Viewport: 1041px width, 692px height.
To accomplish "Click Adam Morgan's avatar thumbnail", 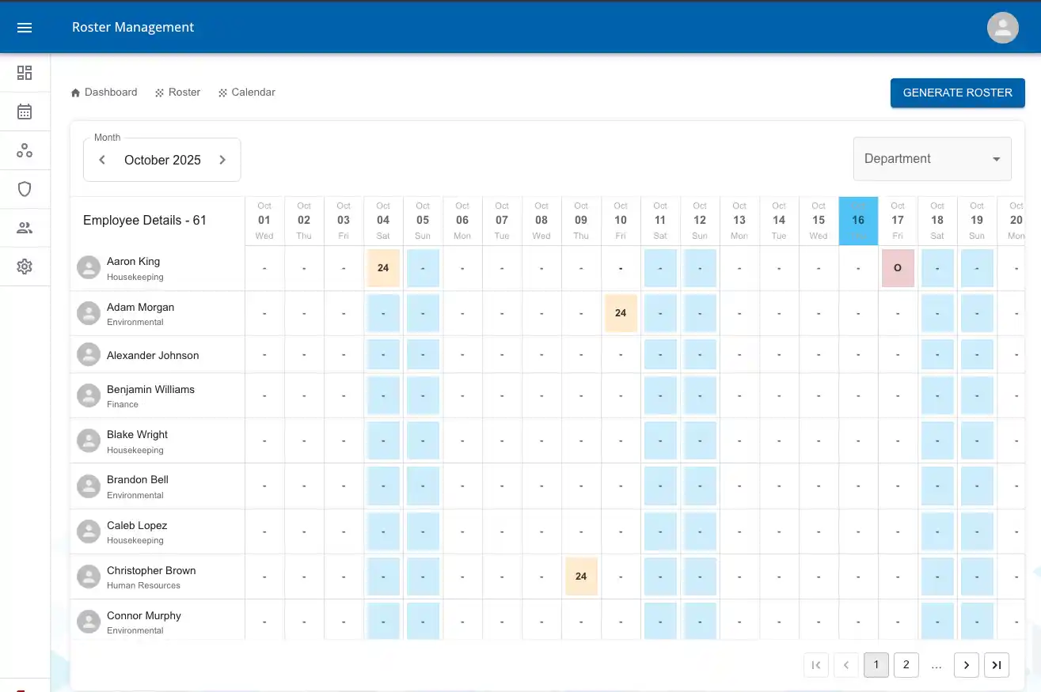I will 88,312.
